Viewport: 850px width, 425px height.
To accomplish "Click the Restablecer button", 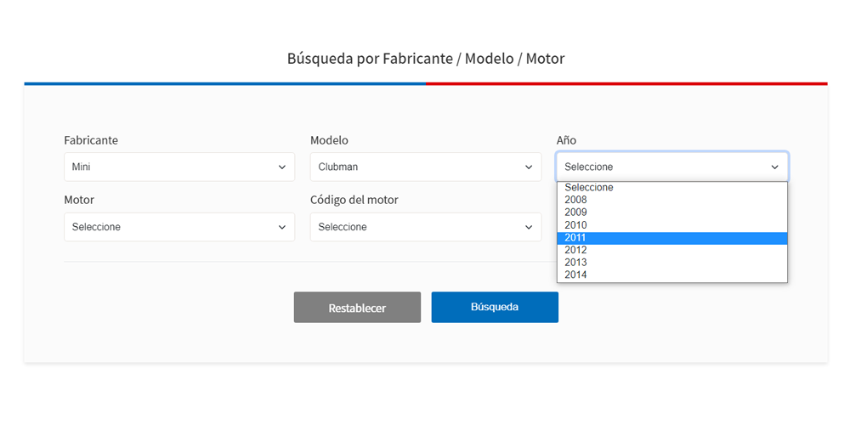I will pos(357,308).
